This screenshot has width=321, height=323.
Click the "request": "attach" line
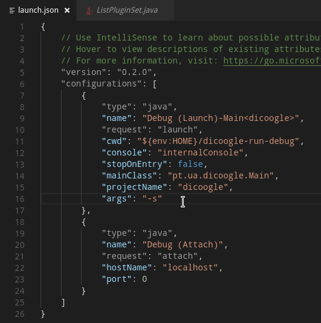click(x=152, y=256)
